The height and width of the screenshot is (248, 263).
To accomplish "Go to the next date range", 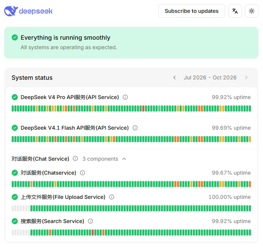I will [246, 77].
